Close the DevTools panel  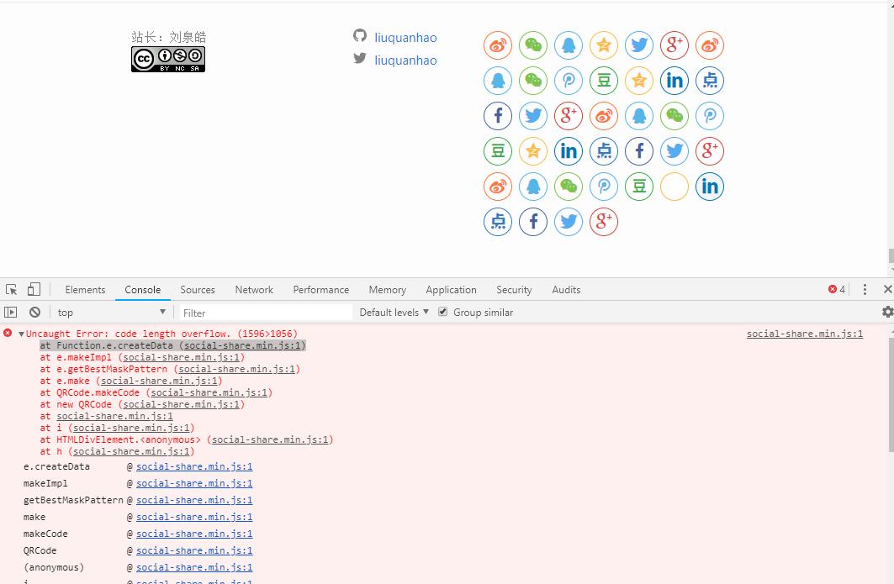point(887,289)
